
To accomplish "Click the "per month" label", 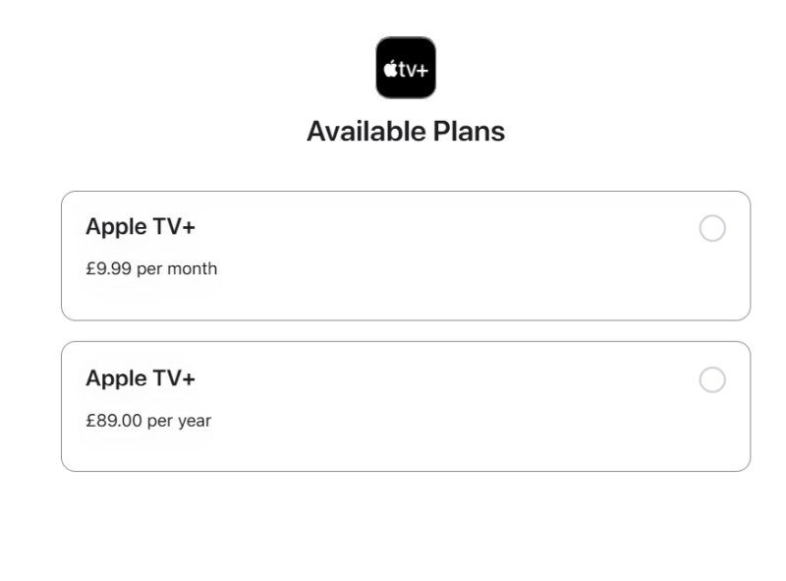I will (177, 268).
